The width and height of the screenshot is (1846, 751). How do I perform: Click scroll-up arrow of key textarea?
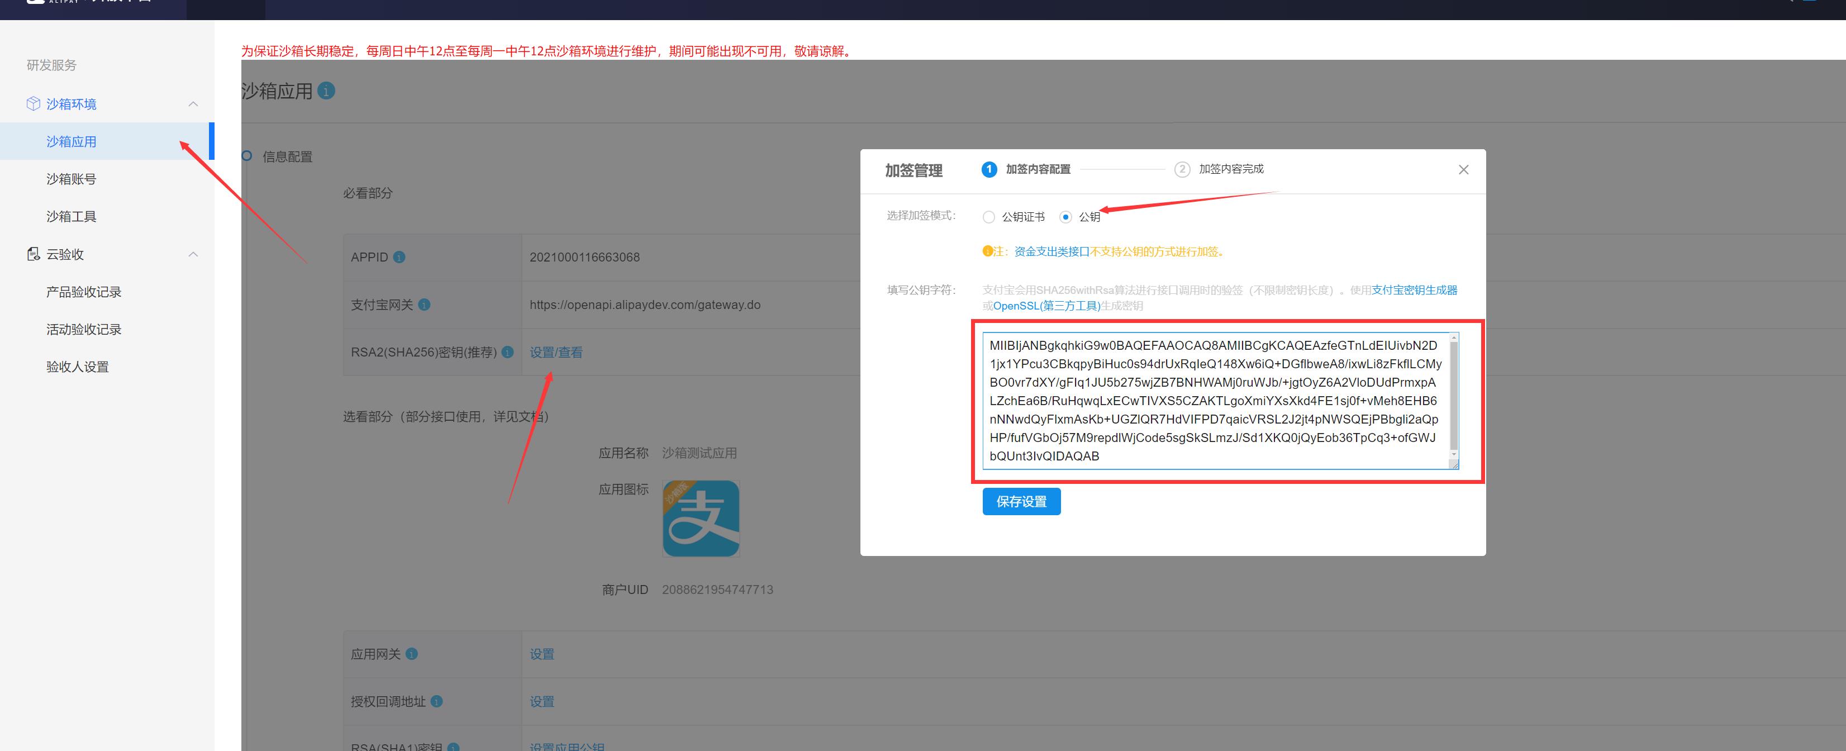coord(1453,337)
